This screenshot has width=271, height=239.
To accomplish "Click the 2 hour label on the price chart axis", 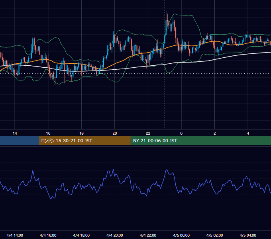I will click(215, 133).
